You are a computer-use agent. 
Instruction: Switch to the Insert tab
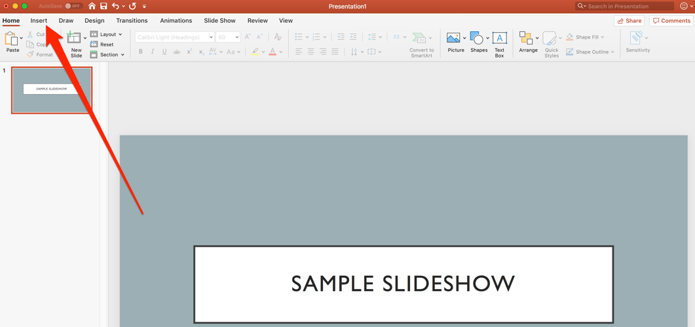coord(39,20)
